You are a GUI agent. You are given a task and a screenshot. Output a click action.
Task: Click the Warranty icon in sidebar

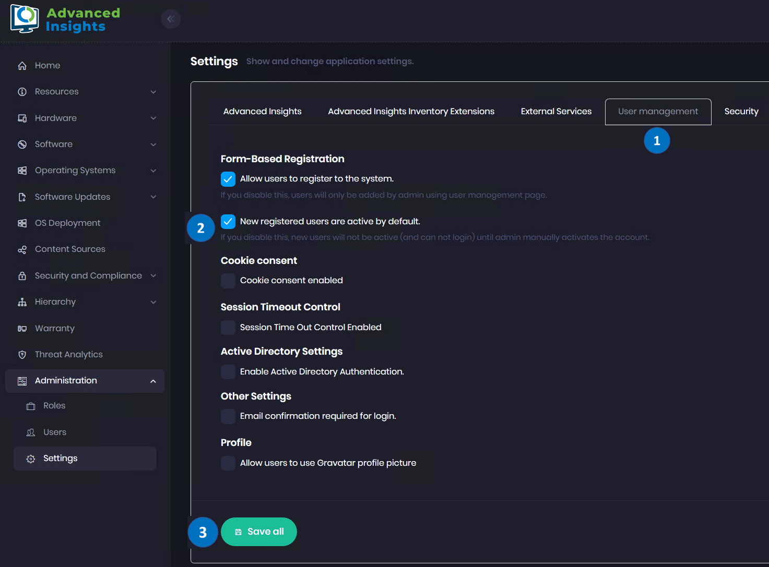(22, 329)
